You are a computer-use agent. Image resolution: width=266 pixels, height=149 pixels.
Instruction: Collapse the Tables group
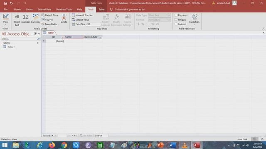37,43
